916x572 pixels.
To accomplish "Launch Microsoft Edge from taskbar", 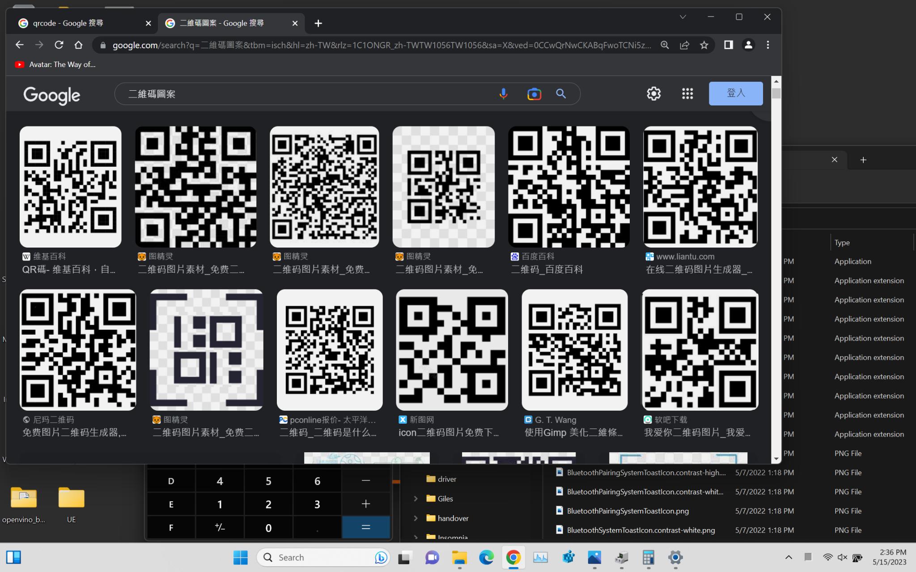I will pyautogui.click(x=486, y=557).
